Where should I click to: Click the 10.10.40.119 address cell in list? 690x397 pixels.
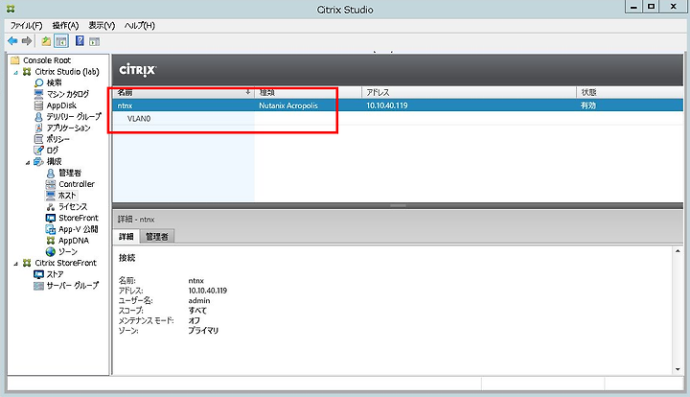(x=387, y=105)
